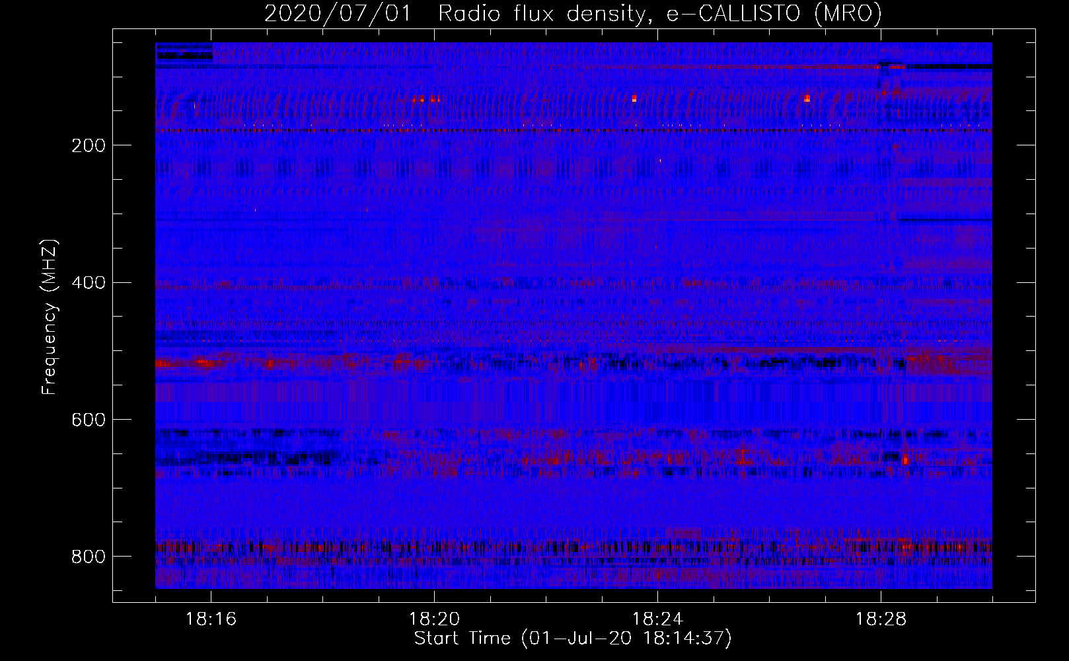Click the 18:24 time tick label
1069x661 pixels.
coord(657,619)
